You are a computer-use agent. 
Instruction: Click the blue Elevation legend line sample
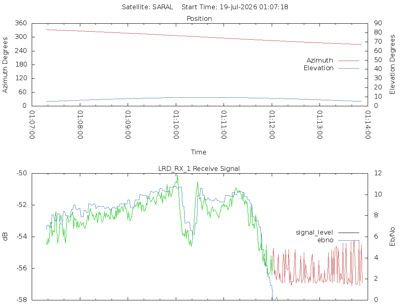click(x=349, y=68)
